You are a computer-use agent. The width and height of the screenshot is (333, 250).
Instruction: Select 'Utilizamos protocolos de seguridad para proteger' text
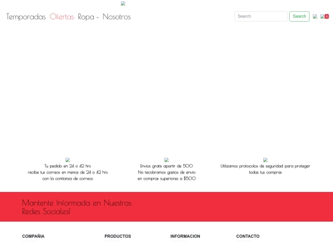coord(265,166)
